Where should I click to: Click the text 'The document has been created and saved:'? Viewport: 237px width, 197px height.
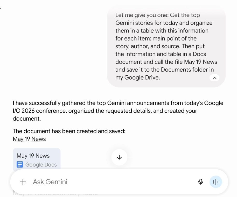pos(69,131)
